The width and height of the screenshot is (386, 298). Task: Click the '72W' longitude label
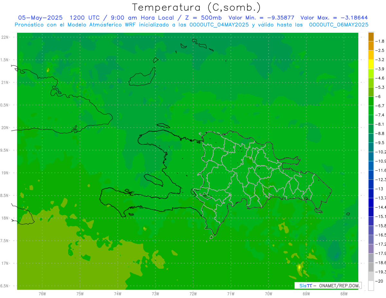193,294
